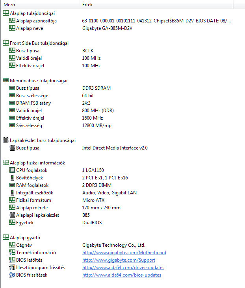Select the 64 bit value

point(88,96)
